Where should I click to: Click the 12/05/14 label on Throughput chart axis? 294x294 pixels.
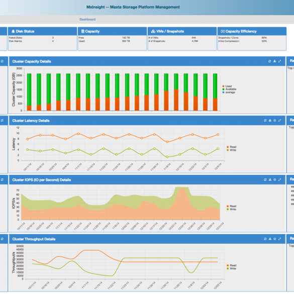(x=218, y=285)
